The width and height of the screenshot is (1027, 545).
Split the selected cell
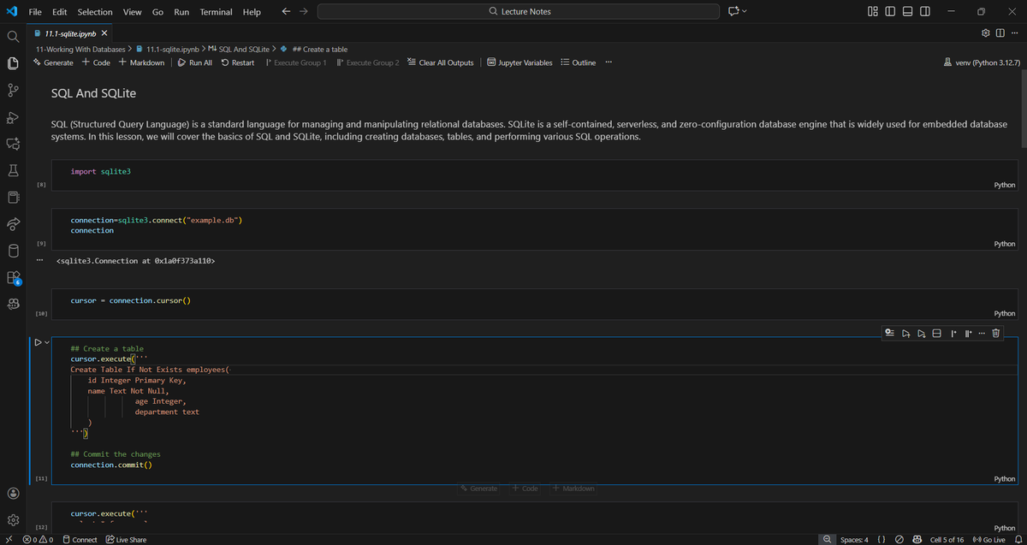[x=936, y=333]
